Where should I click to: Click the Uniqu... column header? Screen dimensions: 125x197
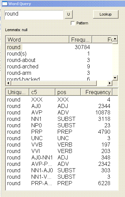17,92
